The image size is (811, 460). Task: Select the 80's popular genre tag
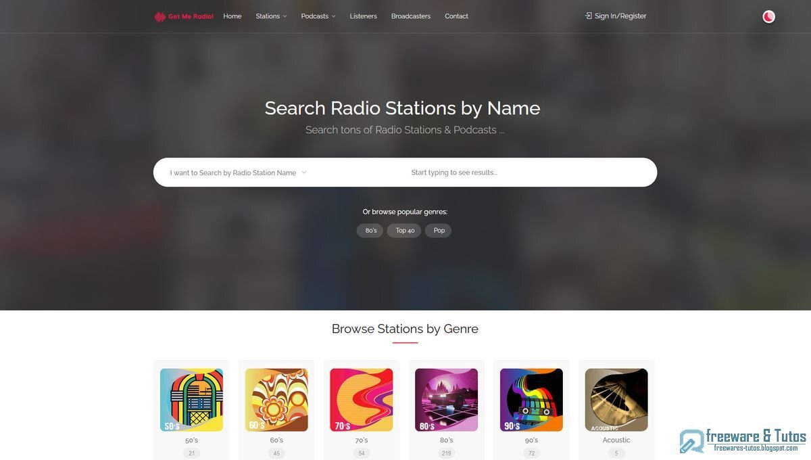[370, 231]
